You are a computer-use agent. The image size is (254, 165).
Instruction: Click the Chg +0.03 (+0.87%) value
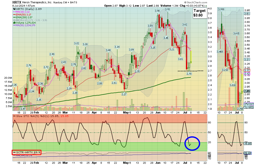[x=192, y=6]
